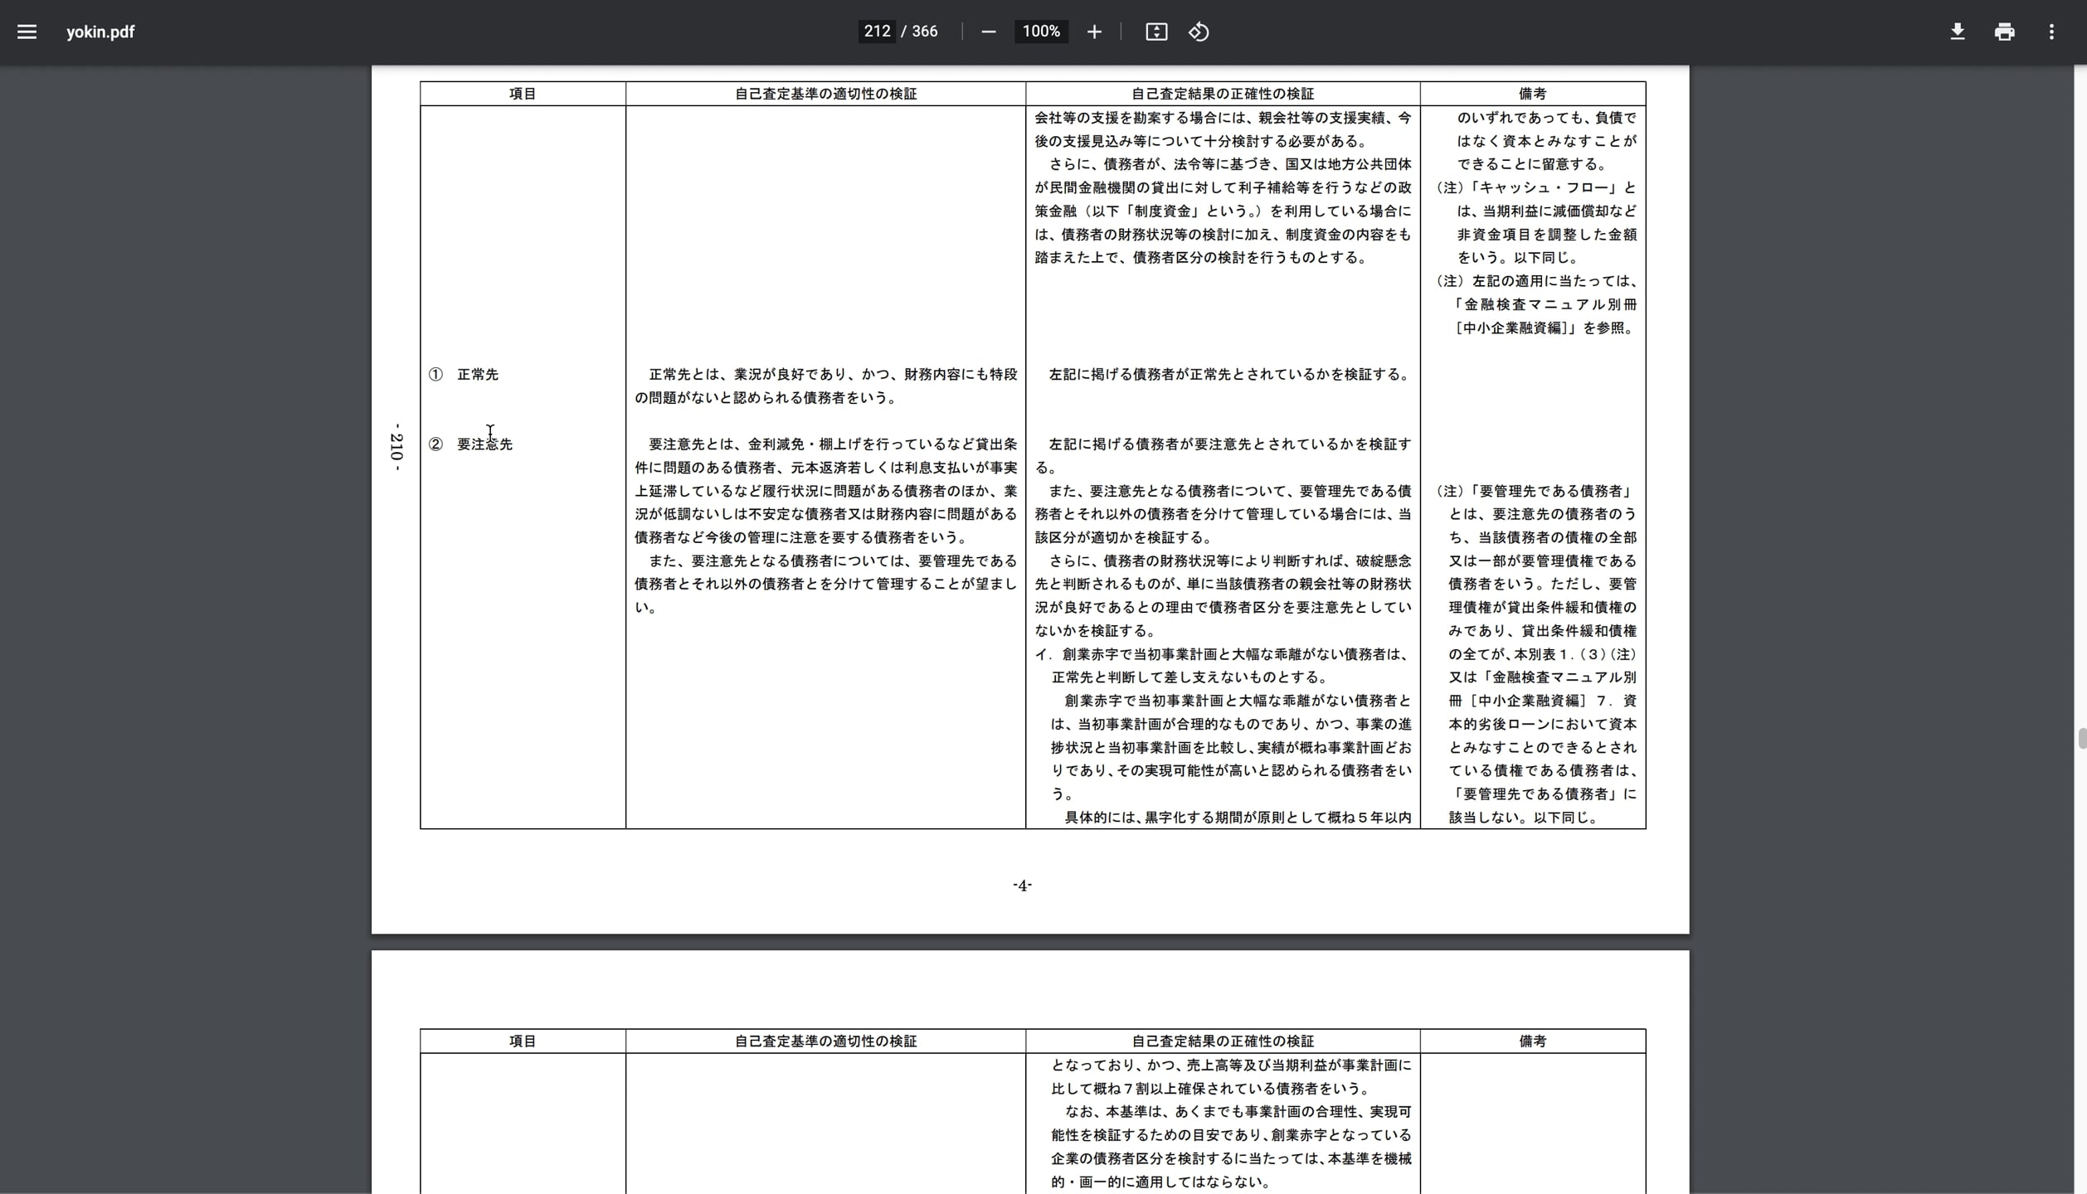Click the 項目 header in the upper table

[x=522, y=93]
